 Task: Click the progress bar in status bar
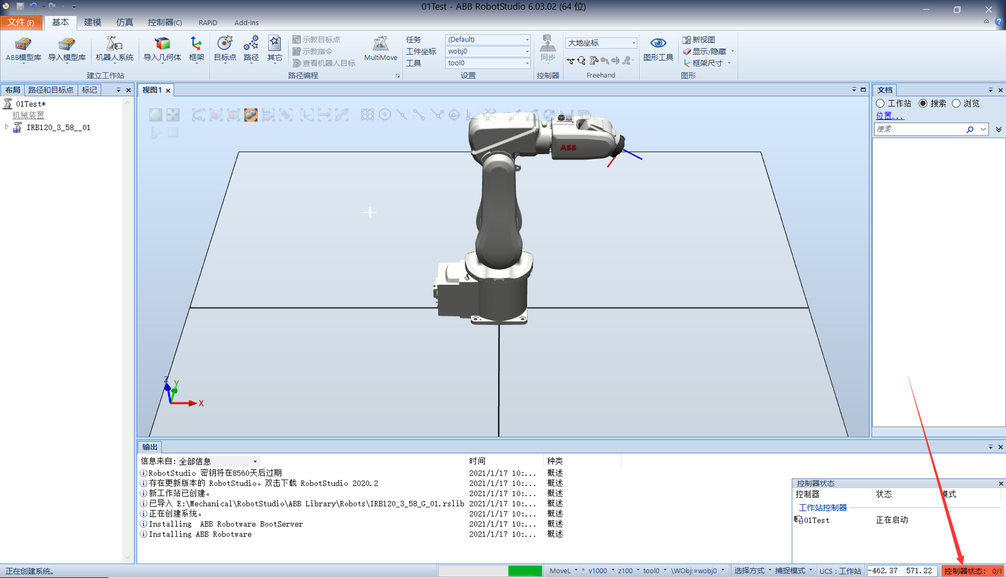point(490,571)
